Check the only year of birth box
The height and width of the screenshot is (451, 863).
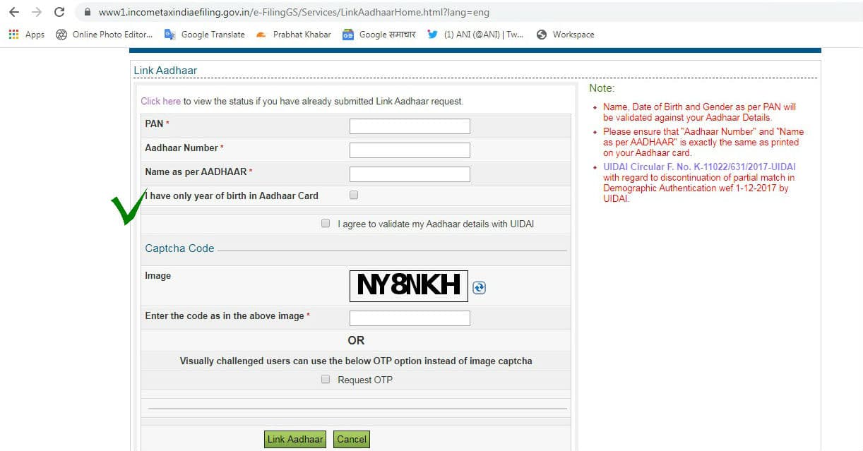pyautogui.click(x=354, y=195)
